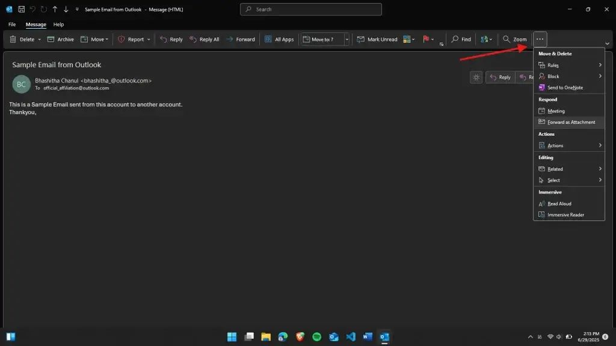Open All Apps
The width and height of the screenshot is (616, 346).
tap(279, 39)
